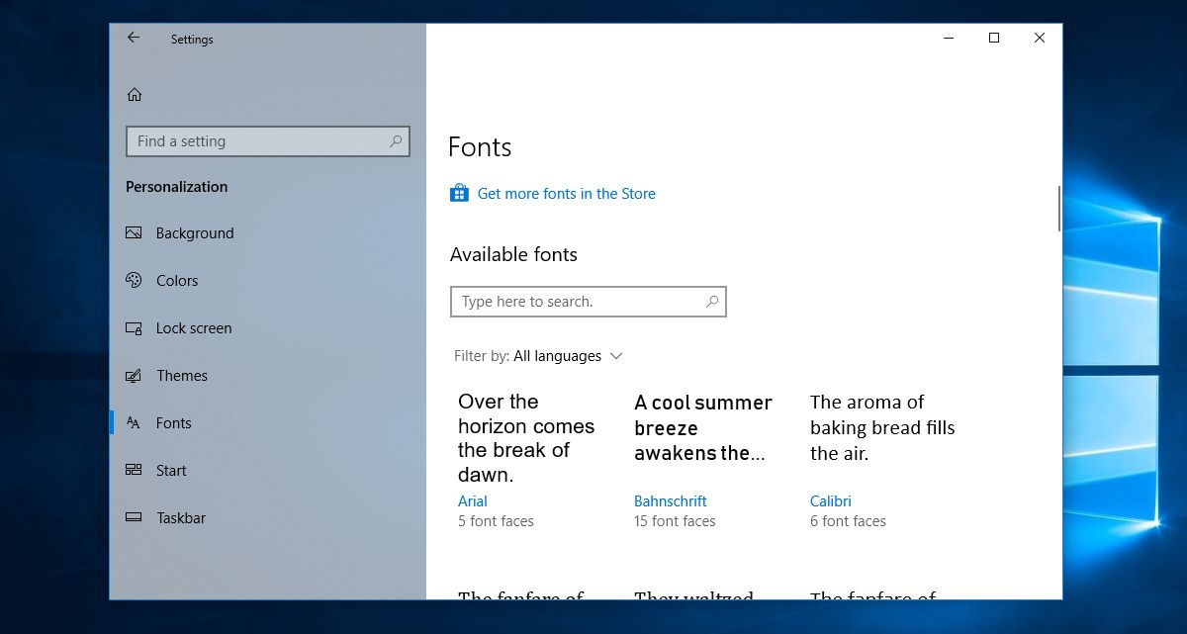Click the Themes brush icon
The image size is (1187, 634).
[134, 376]
